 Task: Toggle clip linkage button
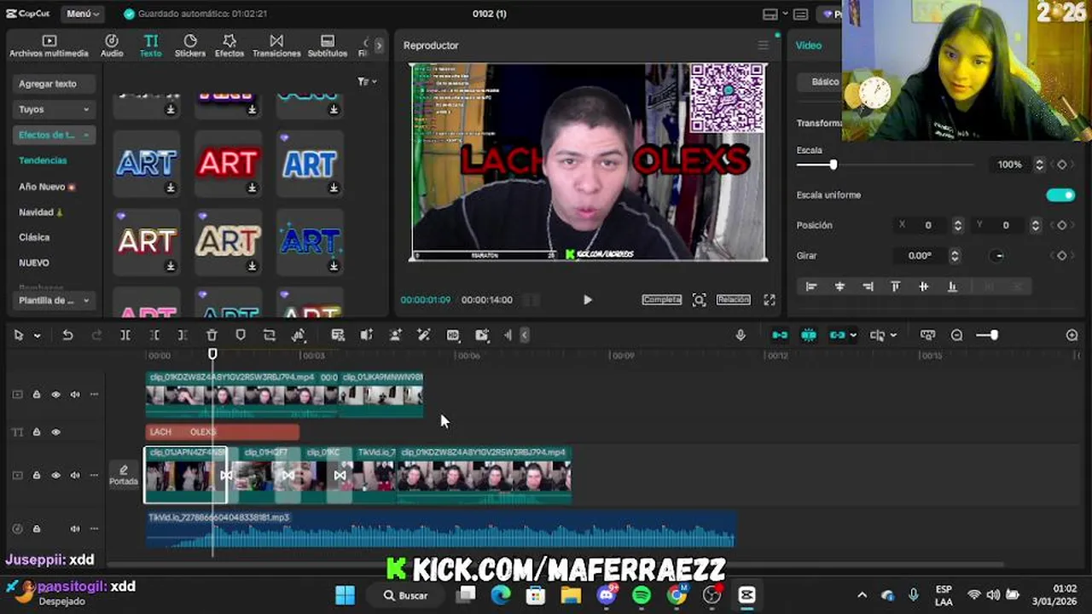coord(837,335)
